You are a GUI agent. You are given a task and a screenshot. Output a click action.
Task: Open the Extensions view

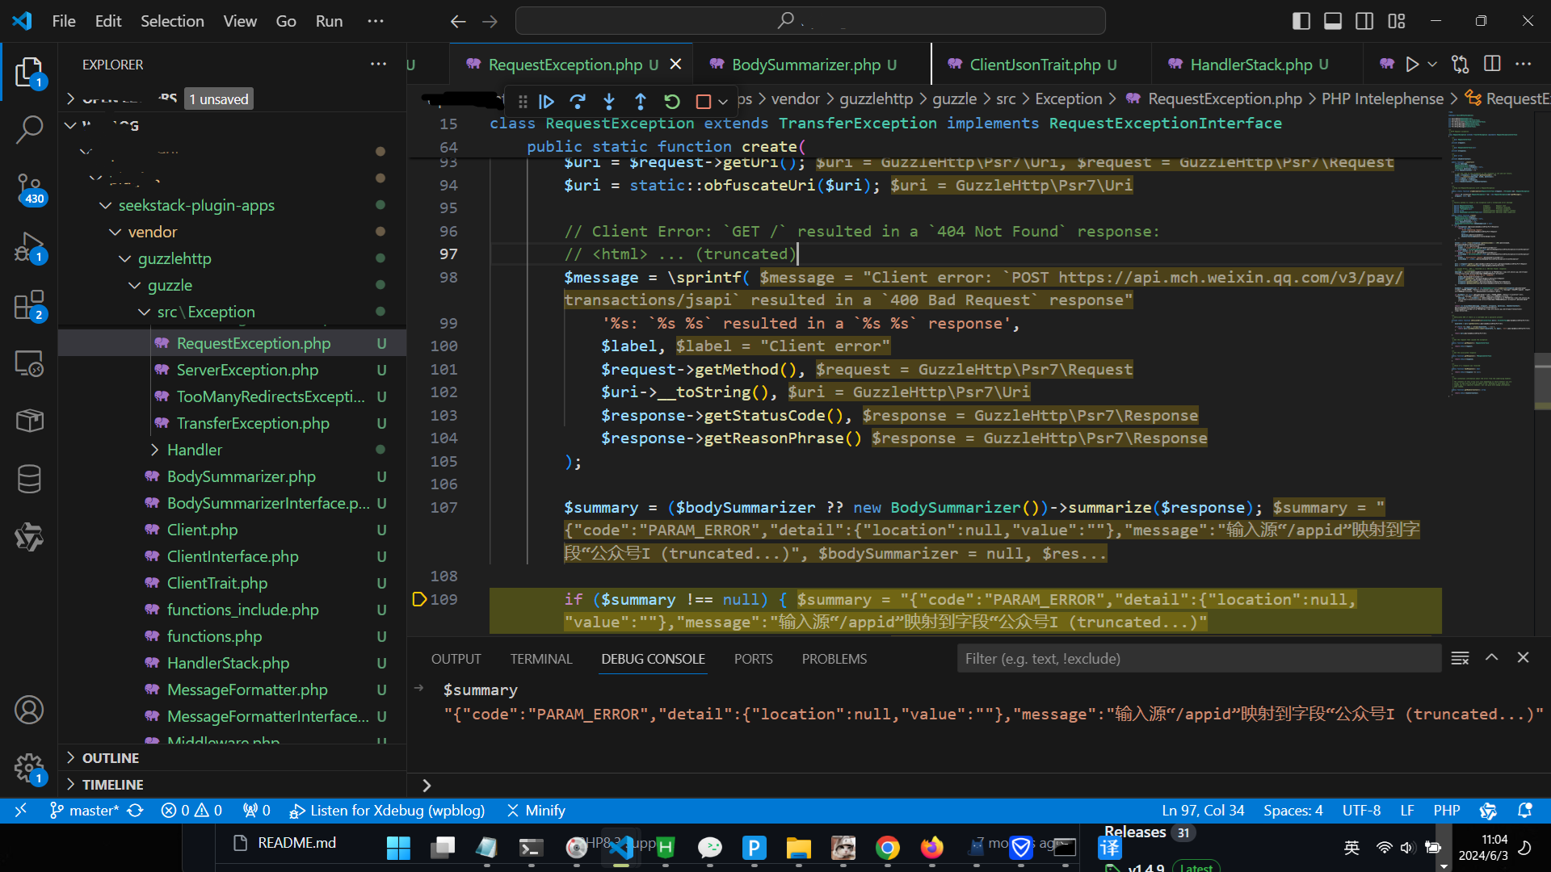(29, 306)
